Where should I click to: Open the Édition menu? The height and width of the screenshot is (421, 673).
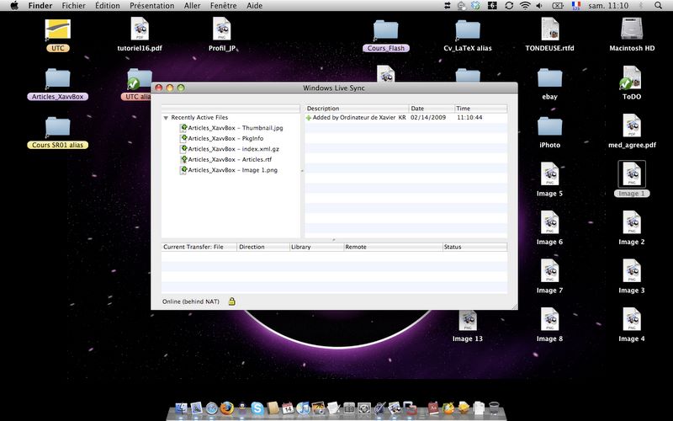coord(108,6)
